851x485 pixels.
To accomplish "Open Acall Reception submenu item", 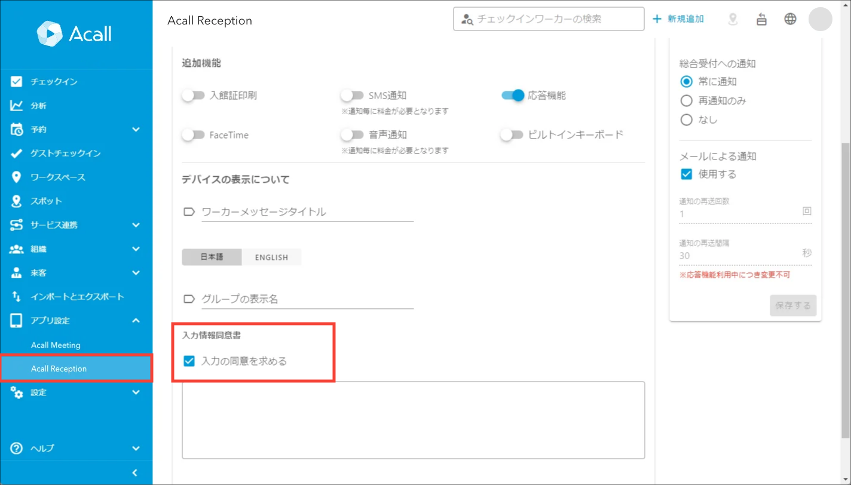I will point(76,369).
